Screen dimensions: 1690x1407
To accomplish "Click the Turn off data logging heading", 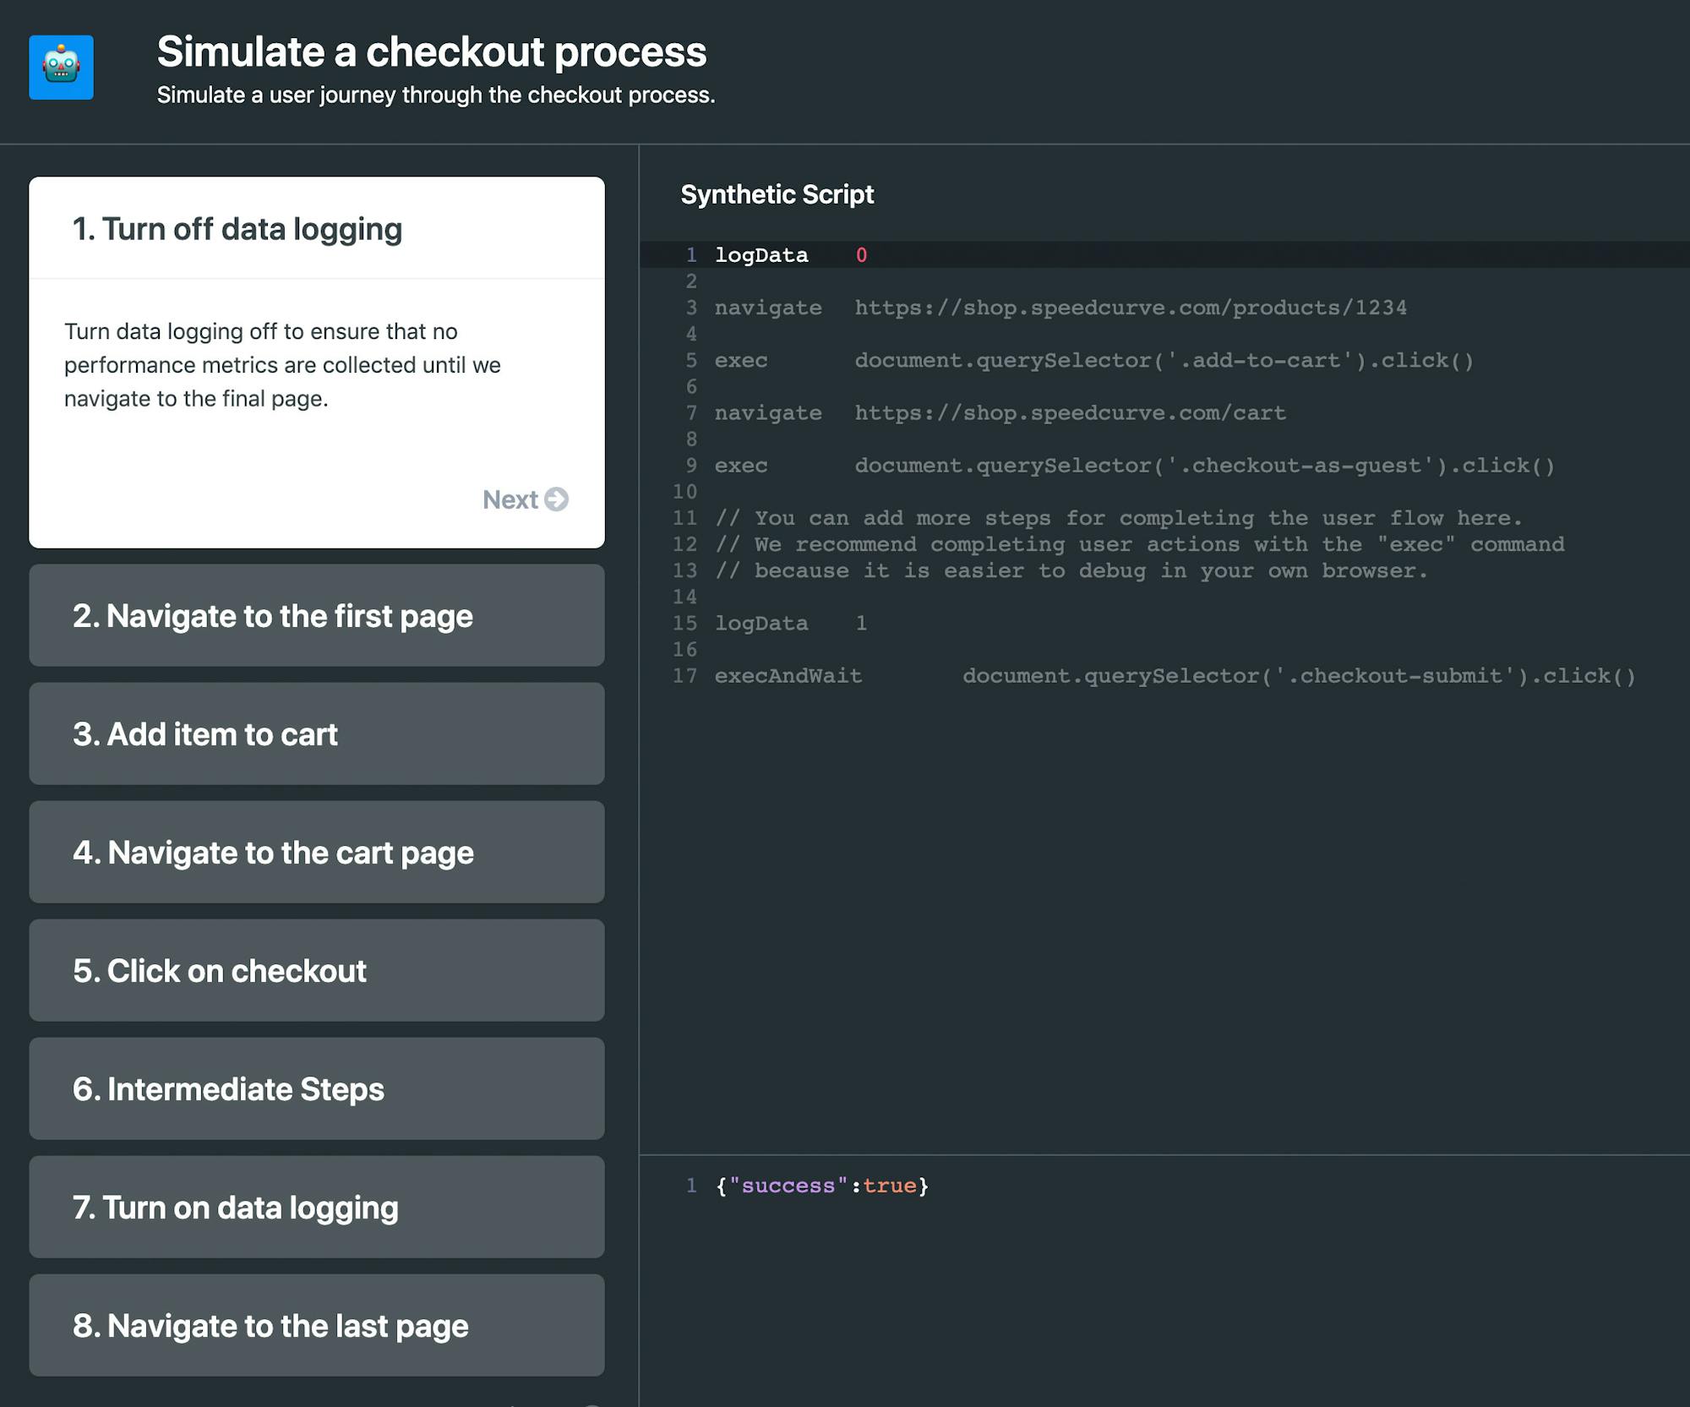I will (x=237, y=229).
